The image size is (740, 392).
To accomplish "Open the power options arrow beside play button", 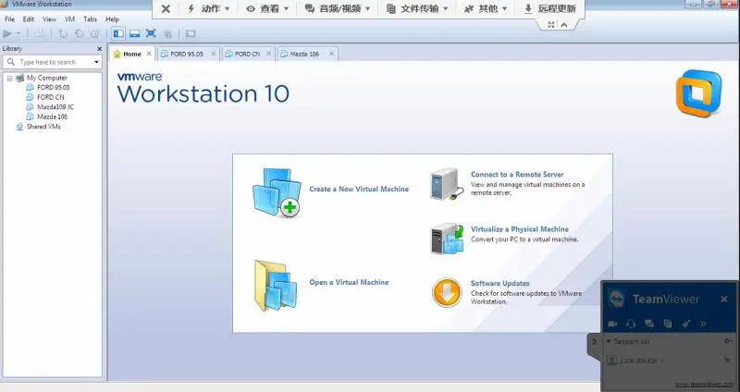I will pos(18,33).
